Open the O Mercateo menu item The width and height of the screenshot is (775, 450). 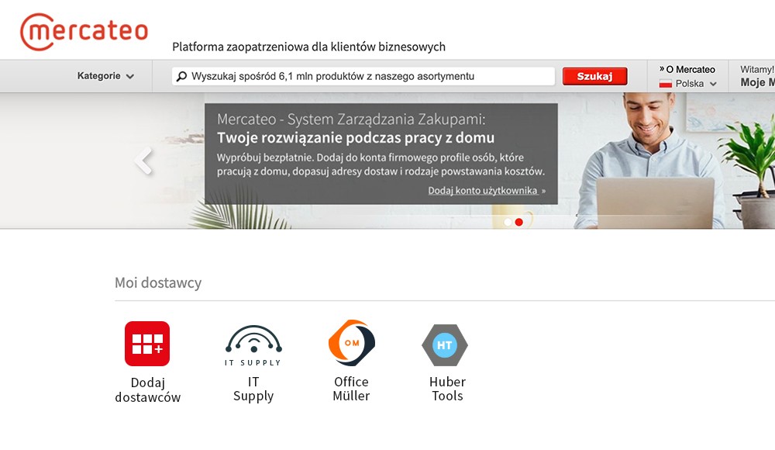(x=690, y=70)
